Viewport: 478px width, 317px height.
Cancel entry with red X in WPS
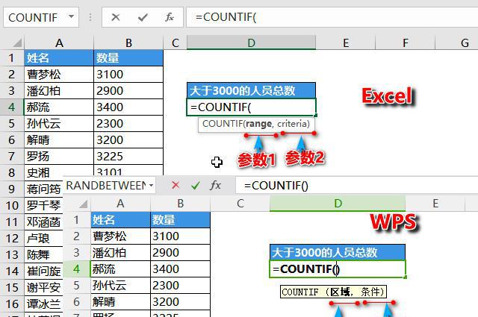[x=176, y=185]
